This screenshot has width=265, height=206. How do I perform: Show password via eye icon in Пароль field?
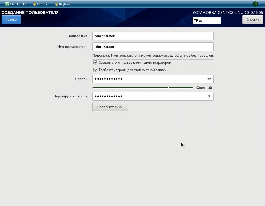tap(209, 79)
